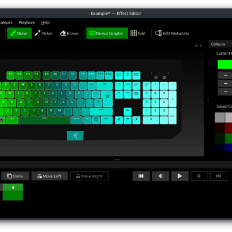Paint the G key
Image resolution: width=232 pixels, height=232 pixels.
pos(38,103)
